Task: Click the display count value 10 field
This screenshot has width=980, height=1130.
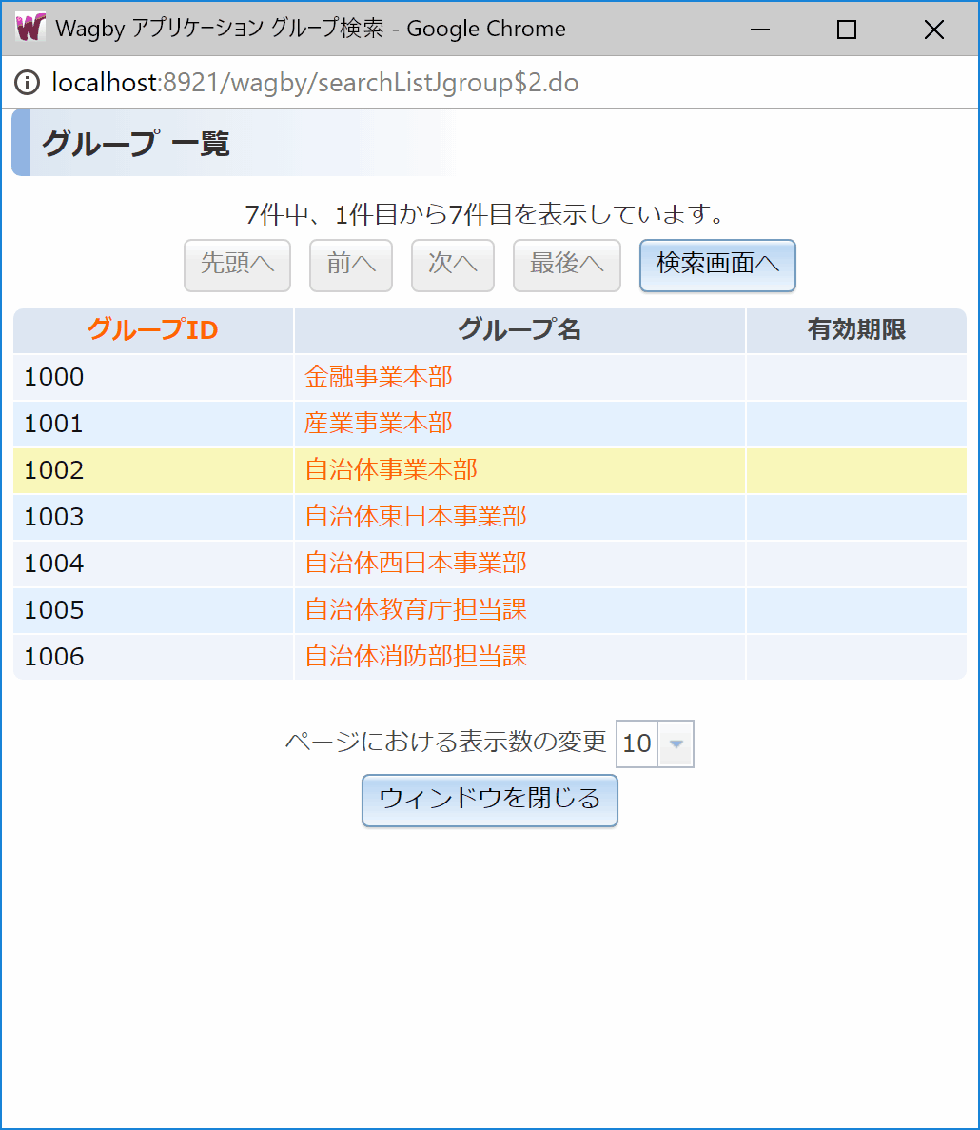Action: click(637, 743)
